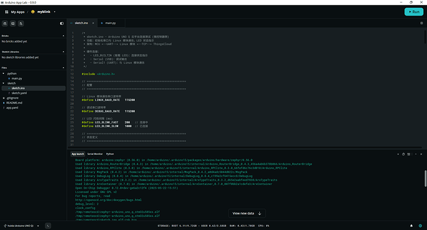The image size is (427, 230).
Task: Click the CPU usage status entry
Action: [x=264, y=226]
